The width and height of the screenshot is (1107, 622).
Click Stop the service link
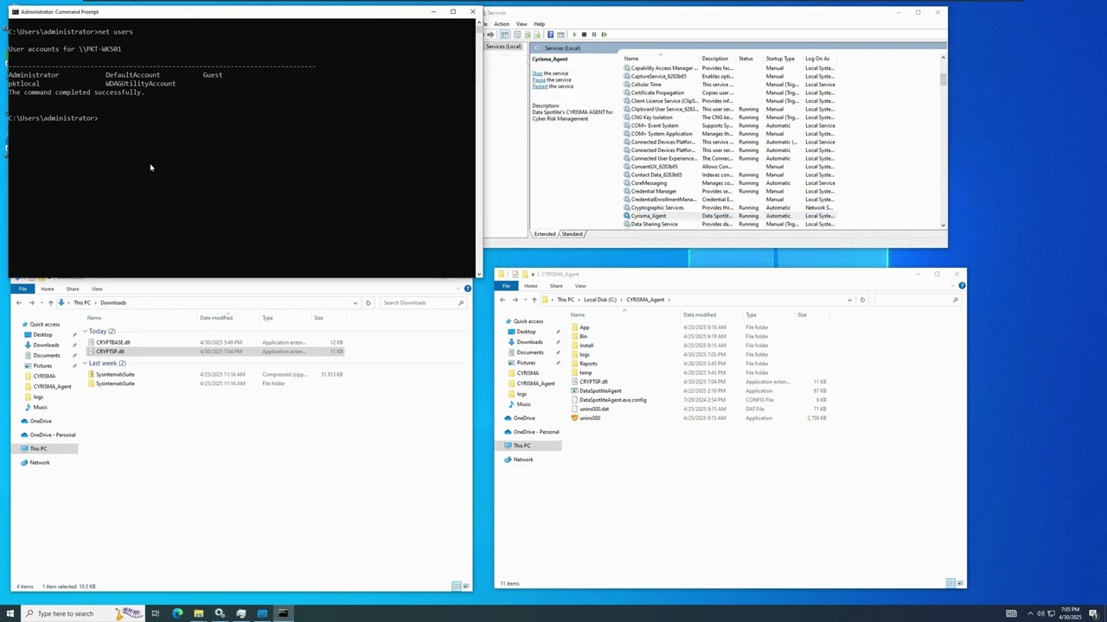click(536, 73)
